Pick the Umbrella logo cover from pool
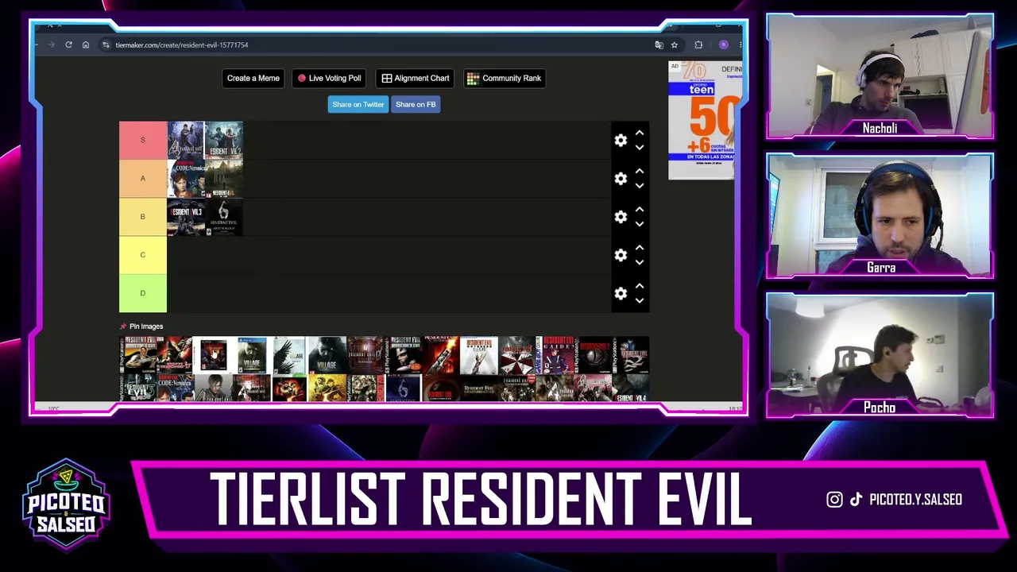Screen dimensions: 1017x572 pyautogui.click(x=517, y=355)
